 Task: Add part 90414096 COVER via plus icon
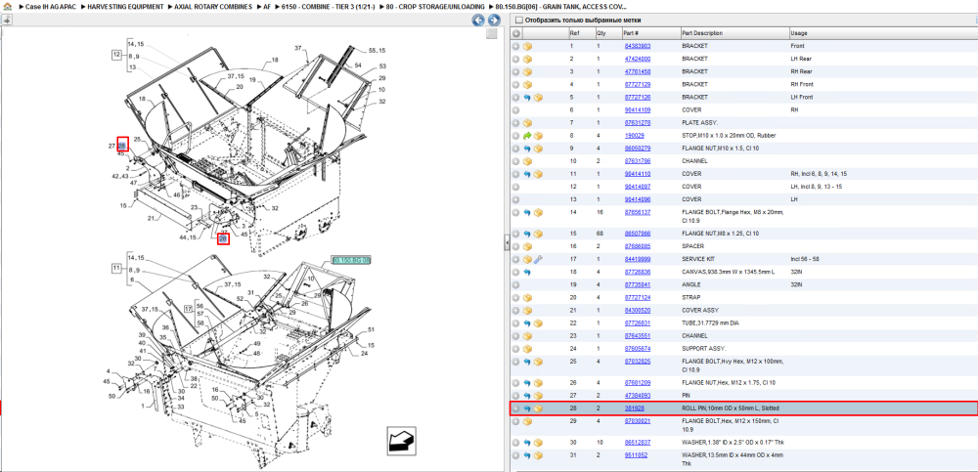point(515,199)
